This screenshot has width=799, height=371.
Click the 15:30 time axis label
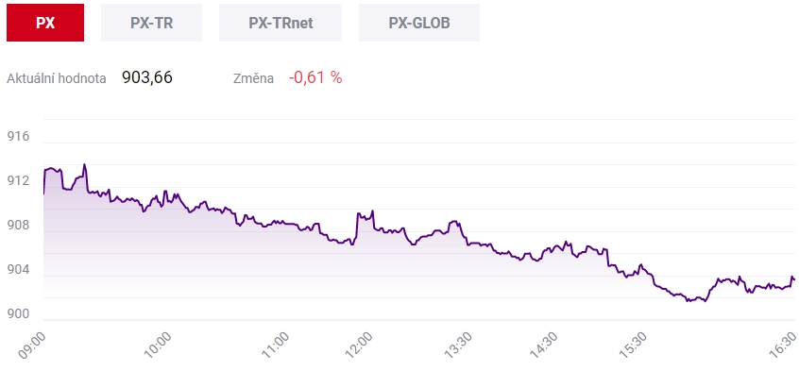[x=634, y=344]
